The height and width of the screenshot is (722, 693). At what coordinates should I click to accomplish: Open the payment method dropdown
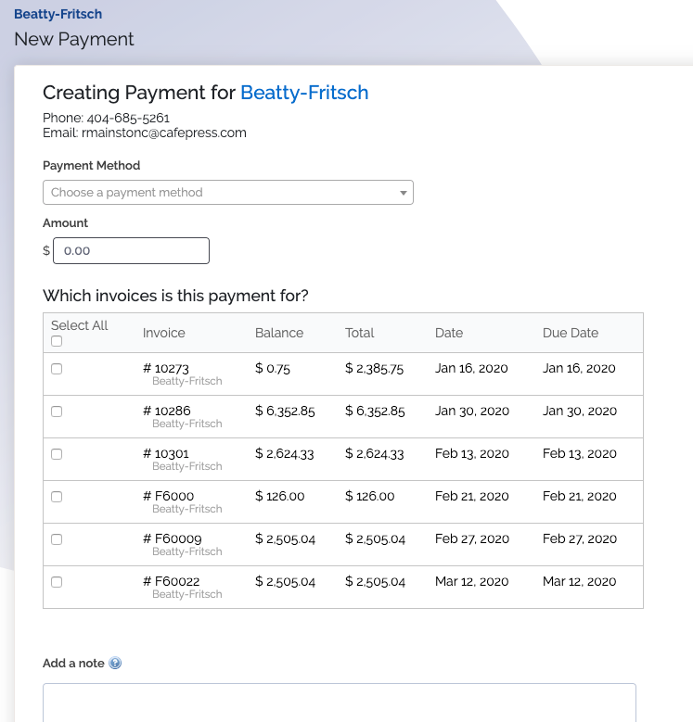[228, 193]
